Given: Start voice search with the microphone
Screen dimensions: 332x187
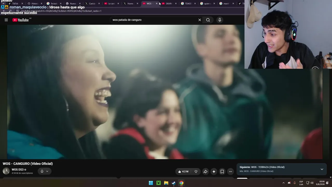Looking at the screenshot, I should click(220, 20).
